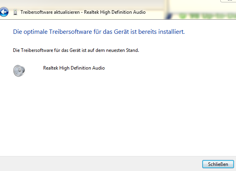Click the speaker icon for Realtek audio
Screen dimensions: 236x171
tap(19, 71)
